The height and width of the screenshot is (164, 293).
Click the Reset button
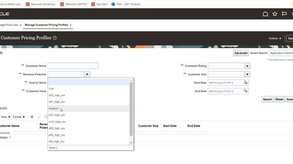[x=279, y=99]
